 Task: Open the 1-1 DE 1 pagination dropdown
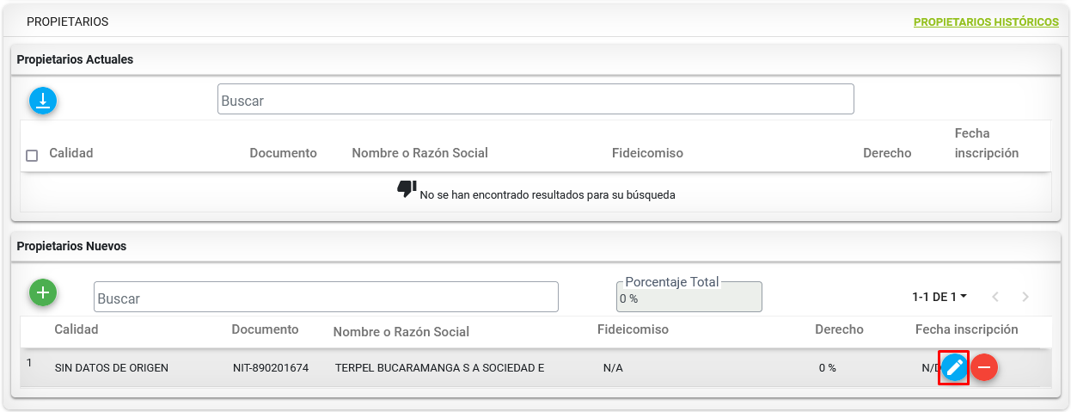[939, 297]
